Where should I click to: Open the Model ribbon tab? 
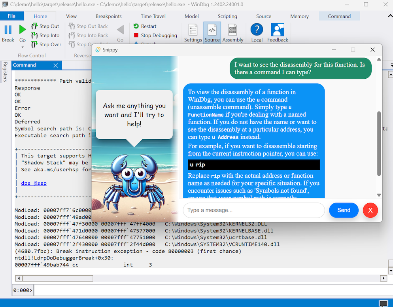tap(191, 16)
